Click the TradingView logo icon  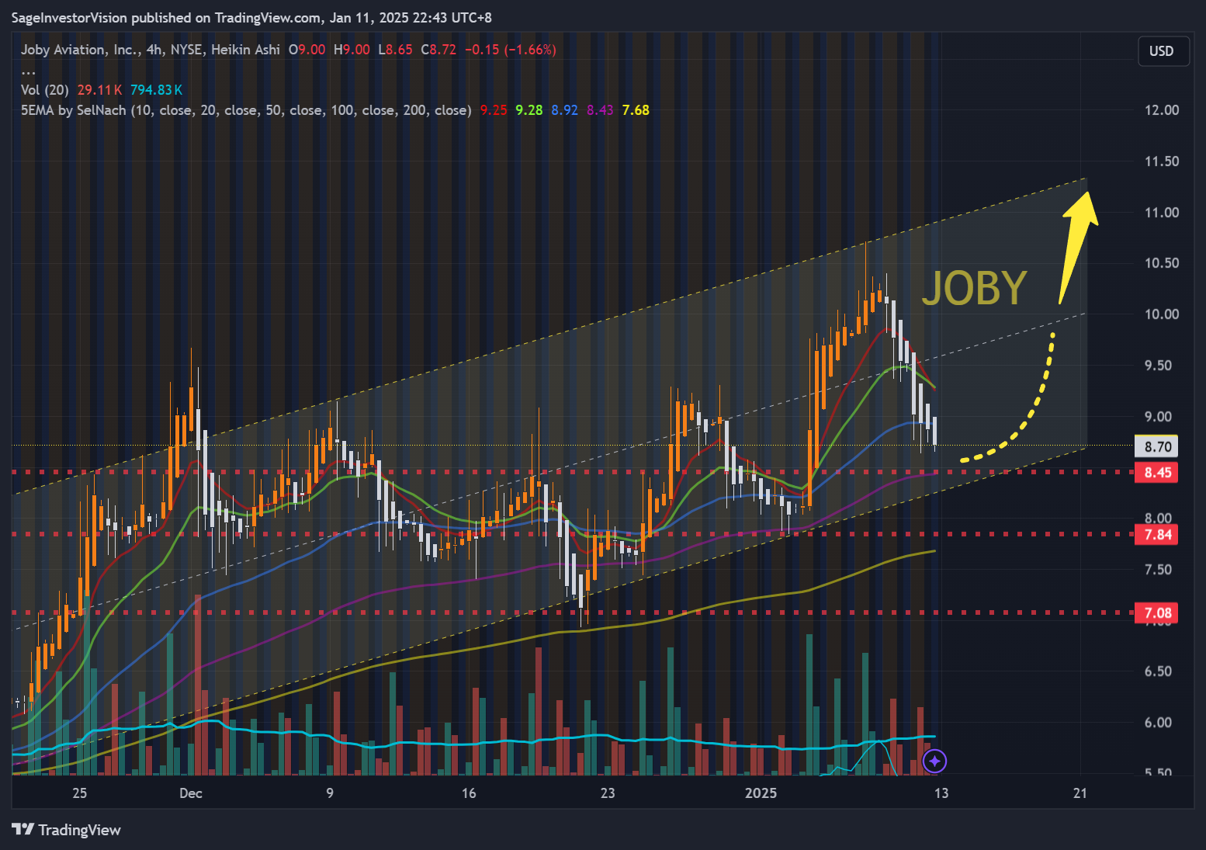(23, 830)
